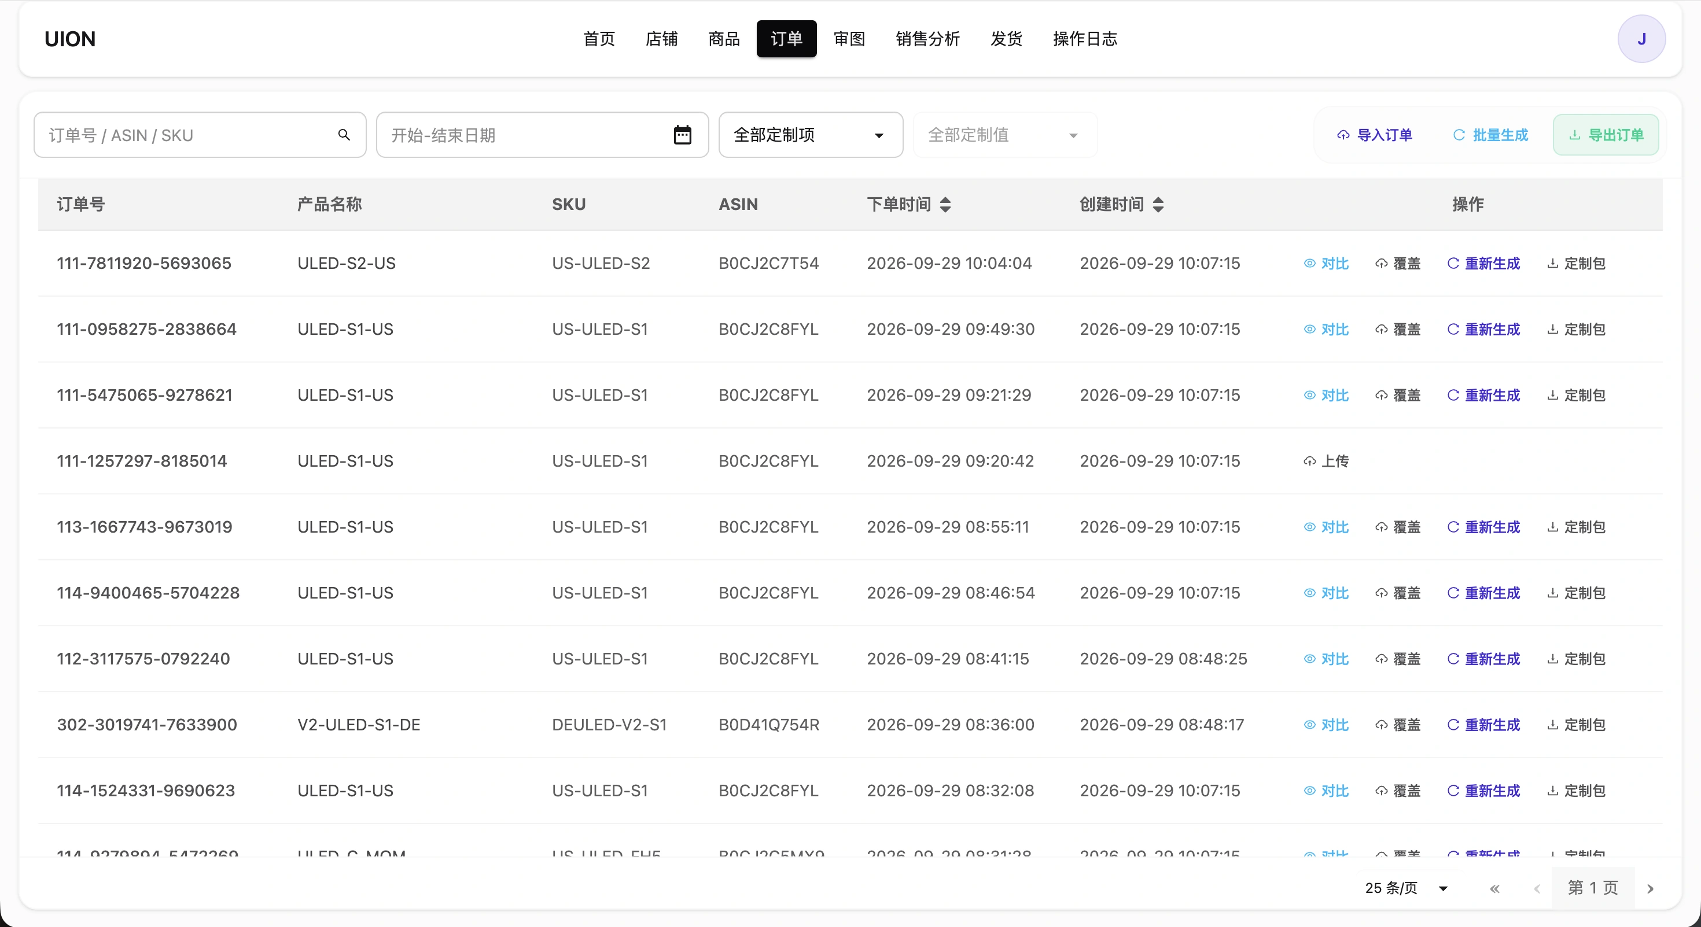Download 定制包 for order 111-0958275-2838664

[x=1576, y=329]
